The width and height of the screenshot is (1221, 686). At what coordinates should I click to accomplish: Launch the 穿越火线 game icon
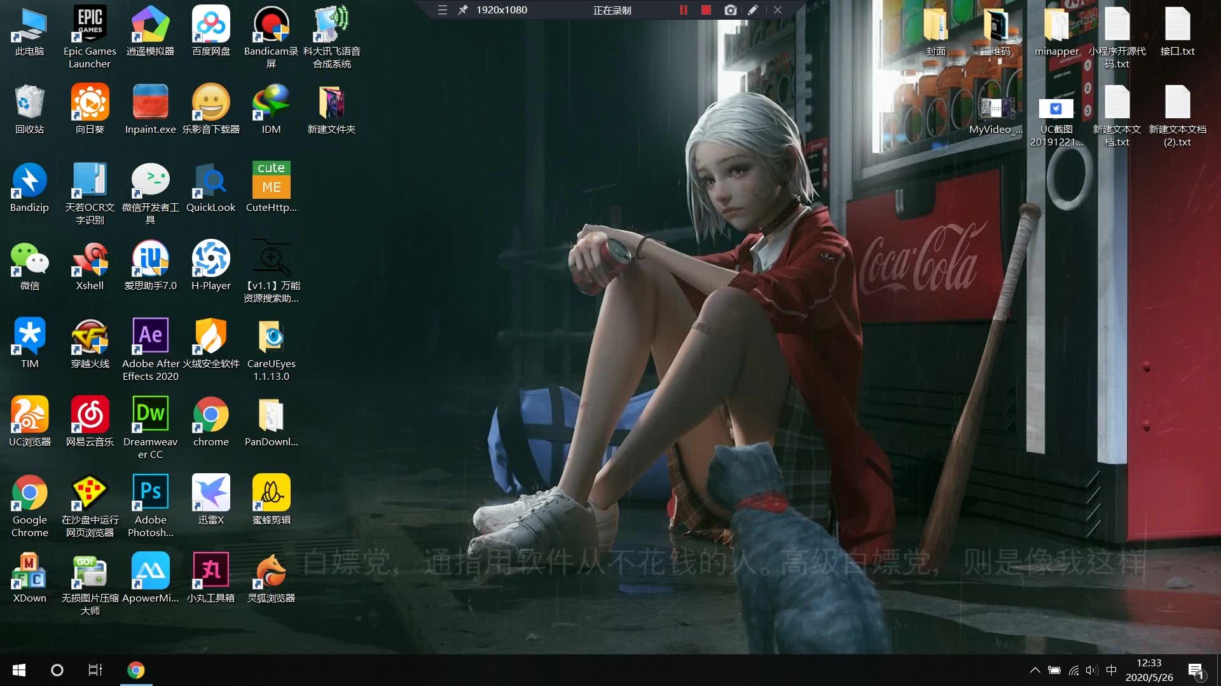[90, 344]
